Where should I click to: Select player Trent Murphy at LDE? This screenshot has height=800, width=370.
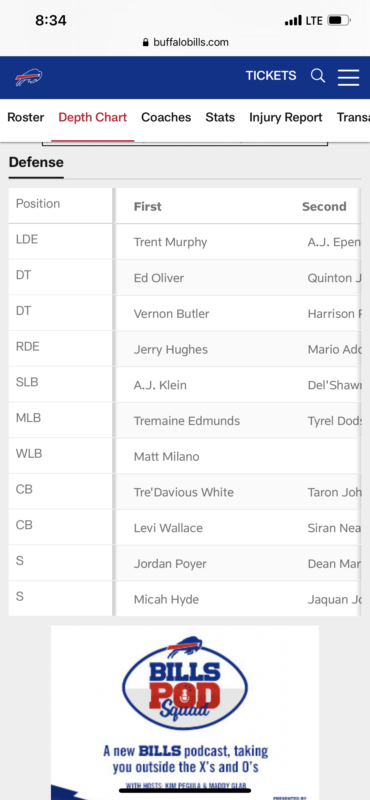click(x=170, y=242)
